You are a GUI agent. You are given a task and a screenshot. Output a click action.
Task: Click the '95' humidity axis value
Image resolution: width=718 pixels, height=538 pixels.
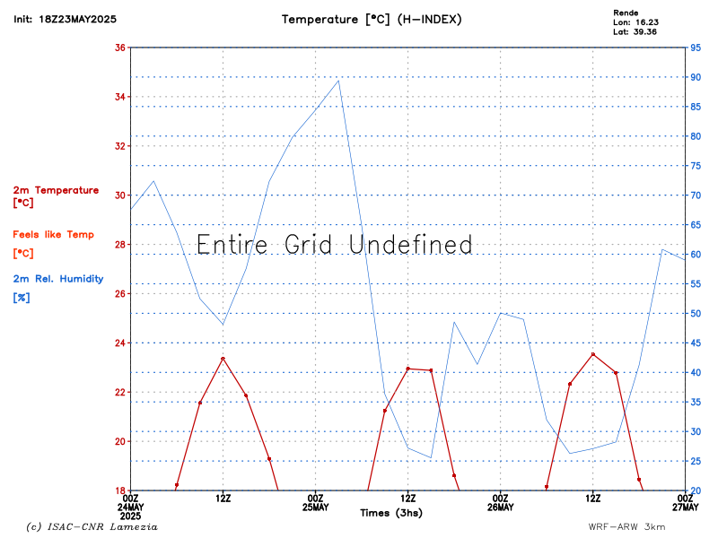(696, 48)
